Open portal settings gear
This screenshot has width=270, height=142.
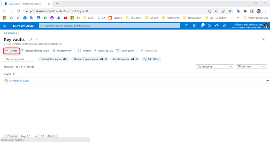tap(209, 26)
